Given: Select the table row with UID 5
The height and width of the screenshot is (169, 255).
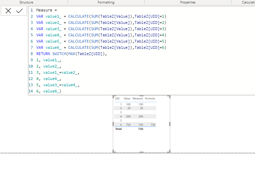Looking at the screenshot, I should pyautogui.click(x=135, y=121).
